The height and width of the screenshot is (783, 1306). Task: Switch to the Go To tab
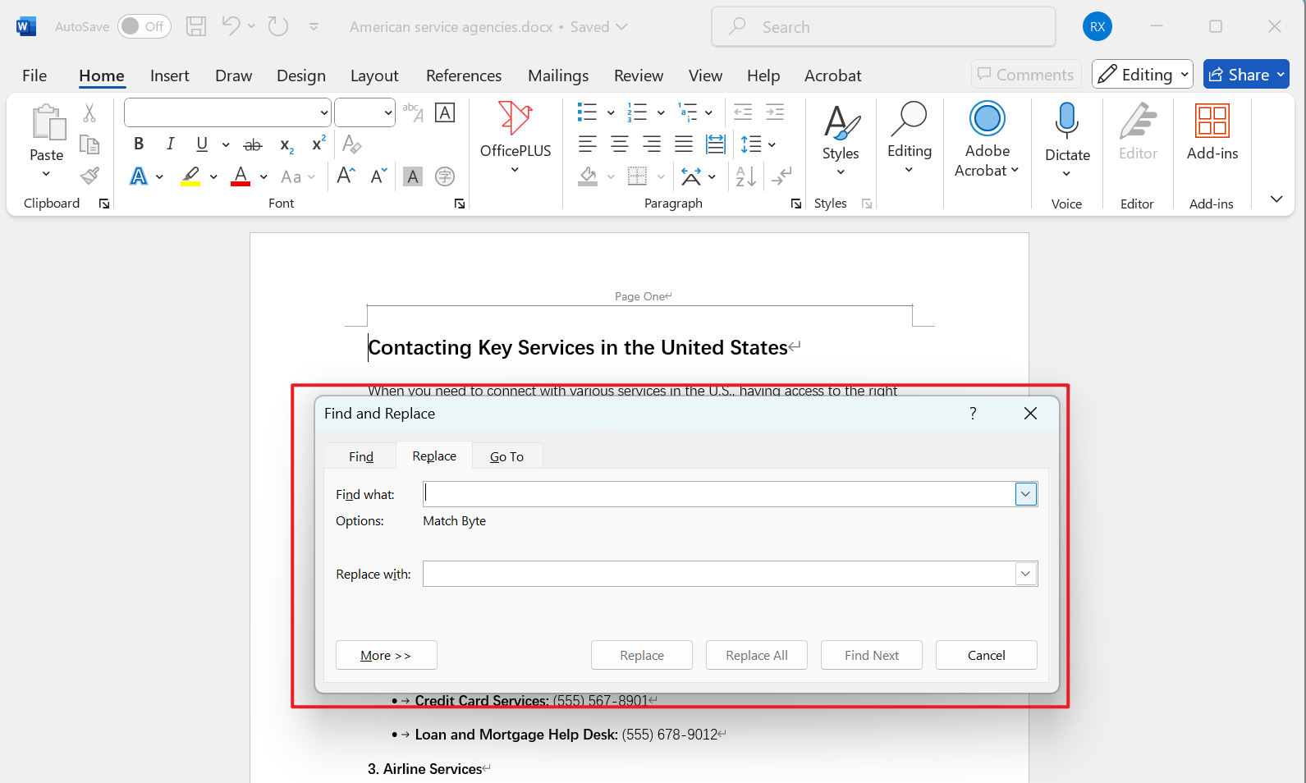506,456
